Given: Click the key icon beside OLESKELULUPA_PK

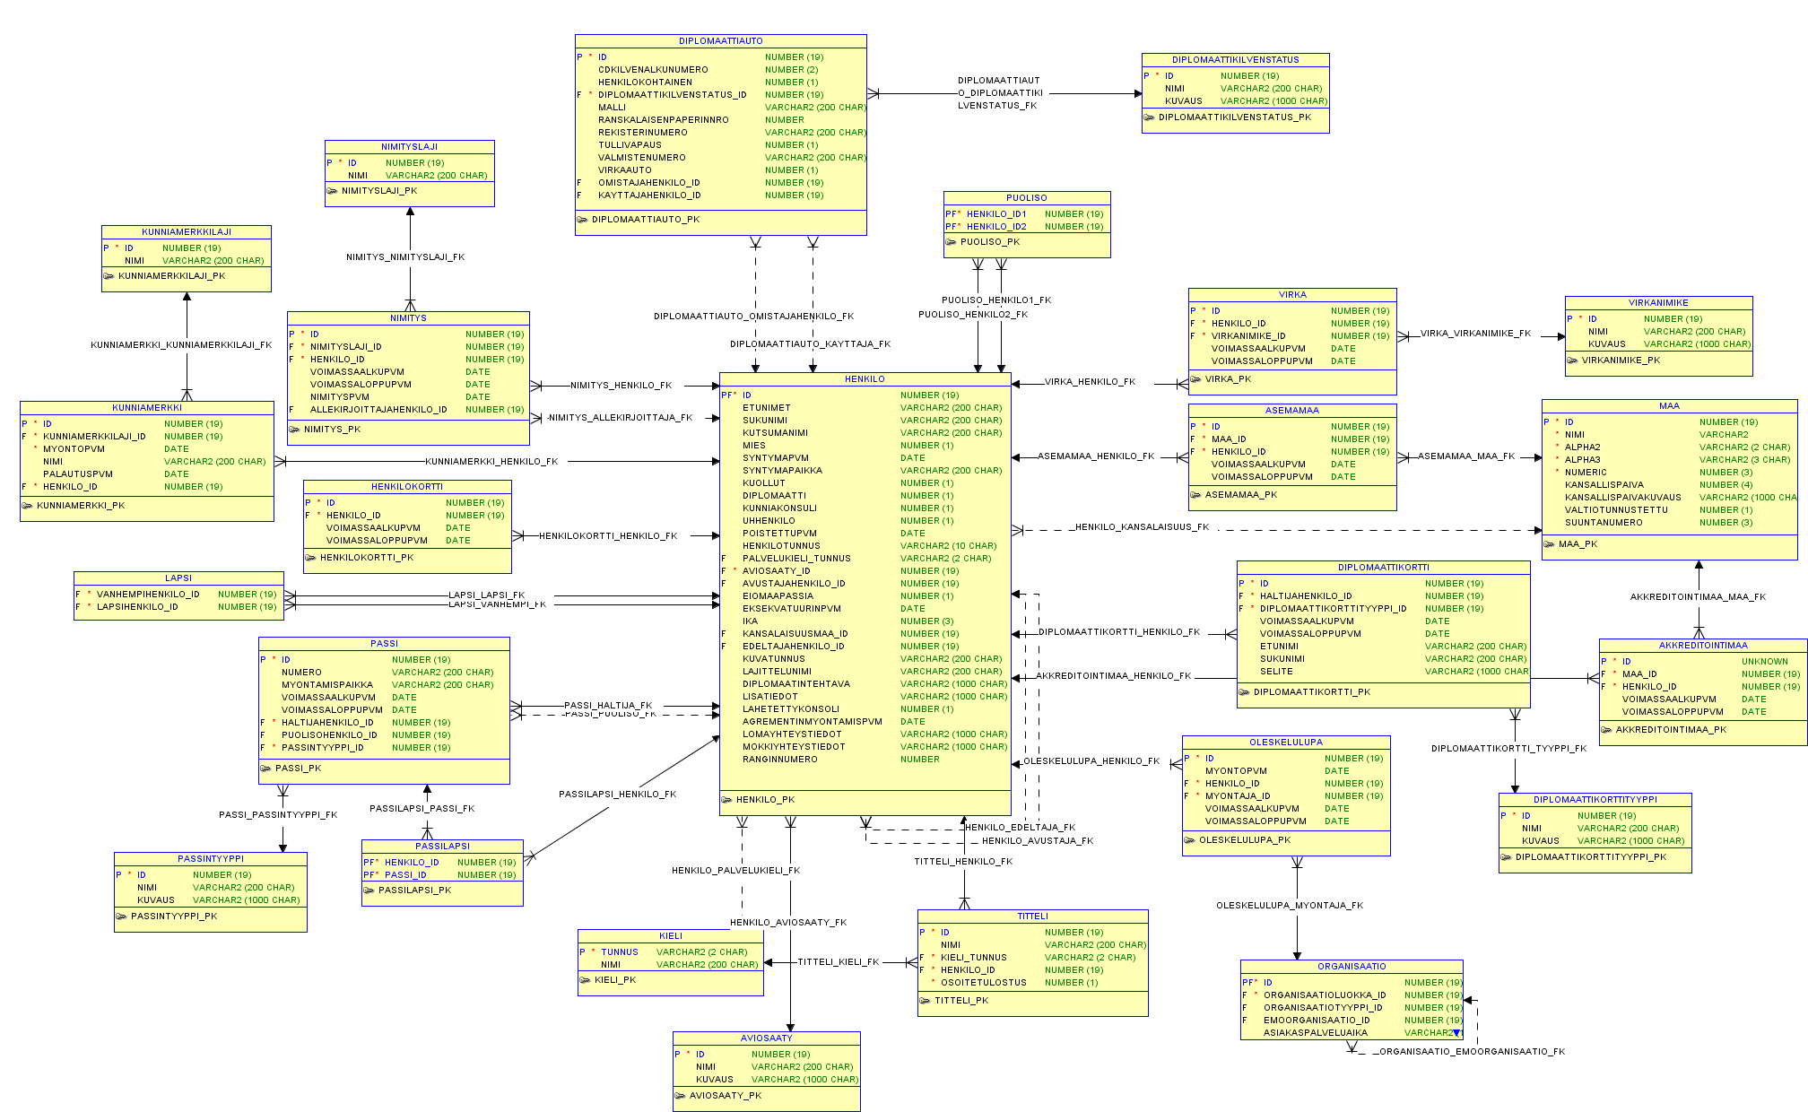Looking at the screenshot, I should [1189, 840].
